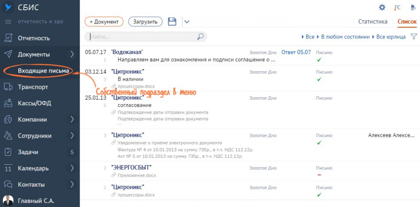The width and height of the screenshot is (420, 207).
Task: Open the dropdown arrow beside save icon
Action: pos(187,22)
